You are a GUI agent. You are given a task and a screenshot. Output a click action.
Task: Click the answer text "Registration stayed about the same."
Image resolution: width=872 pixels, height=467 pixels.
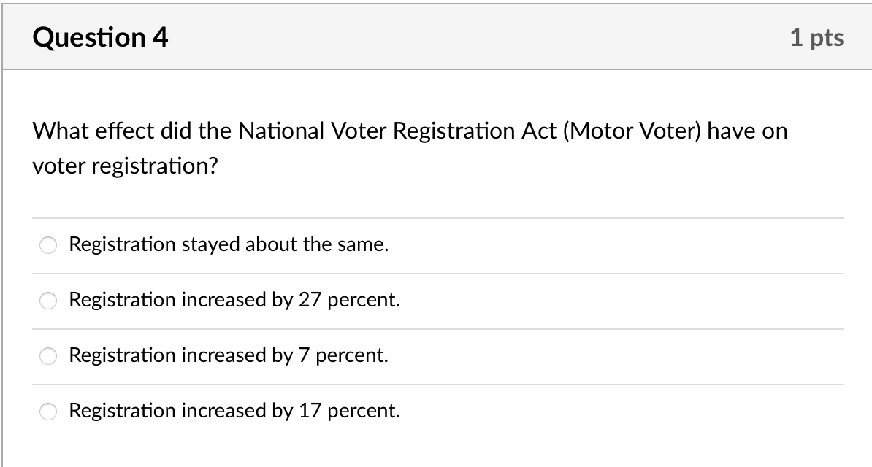(228, 244)
